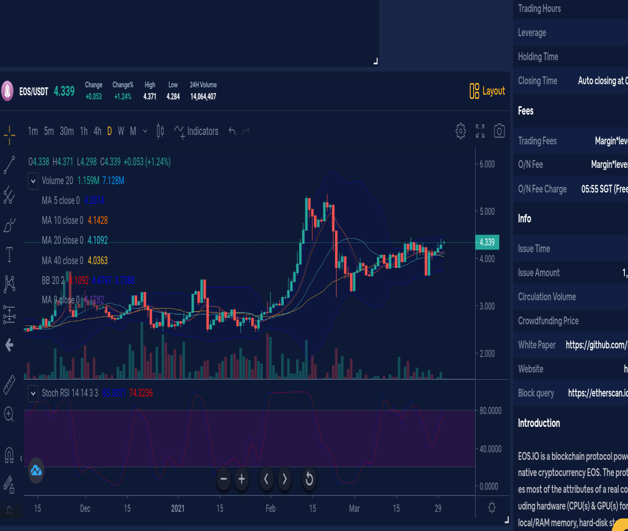
Task: Select the pitchfork drawing tool
Action: [x=9, y=195]
